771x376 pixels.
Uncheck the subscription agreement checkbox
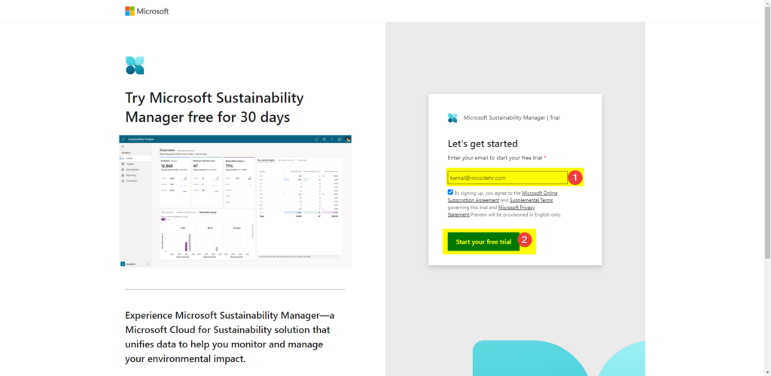tap(450, 193)
